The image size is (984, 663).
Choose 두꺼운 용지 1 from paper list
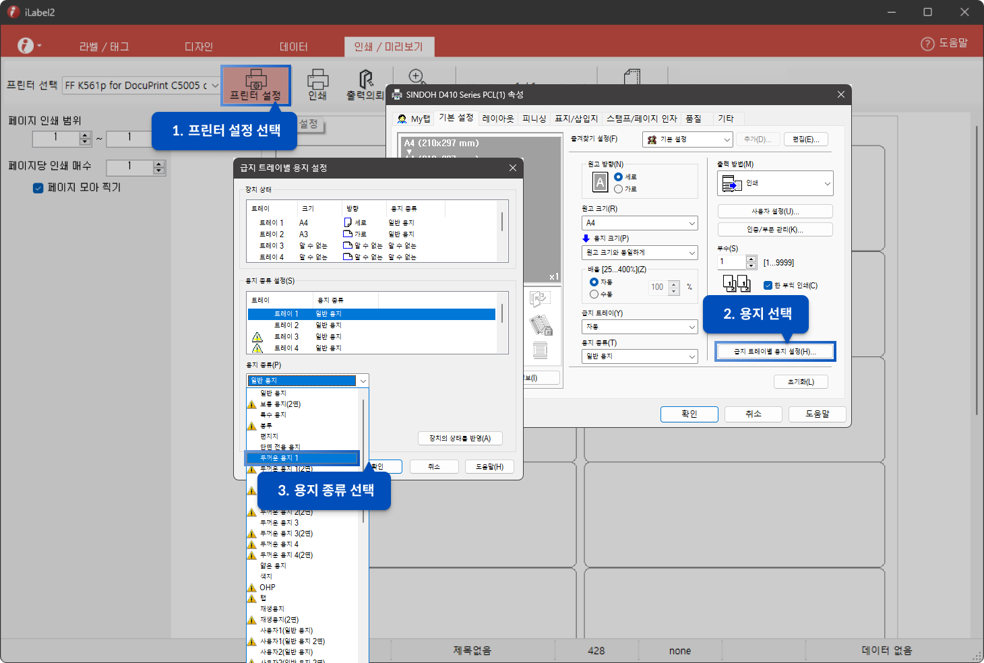pos(302,458)
